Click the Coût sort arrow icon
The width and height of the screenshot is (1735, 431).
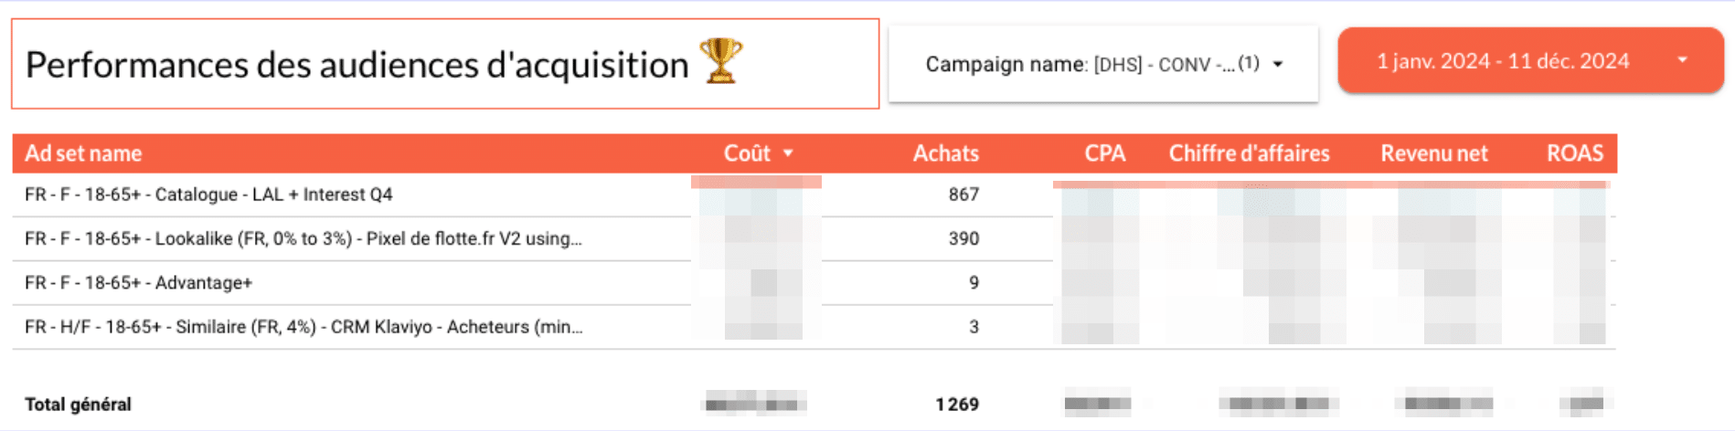click(x=788, y=153)
